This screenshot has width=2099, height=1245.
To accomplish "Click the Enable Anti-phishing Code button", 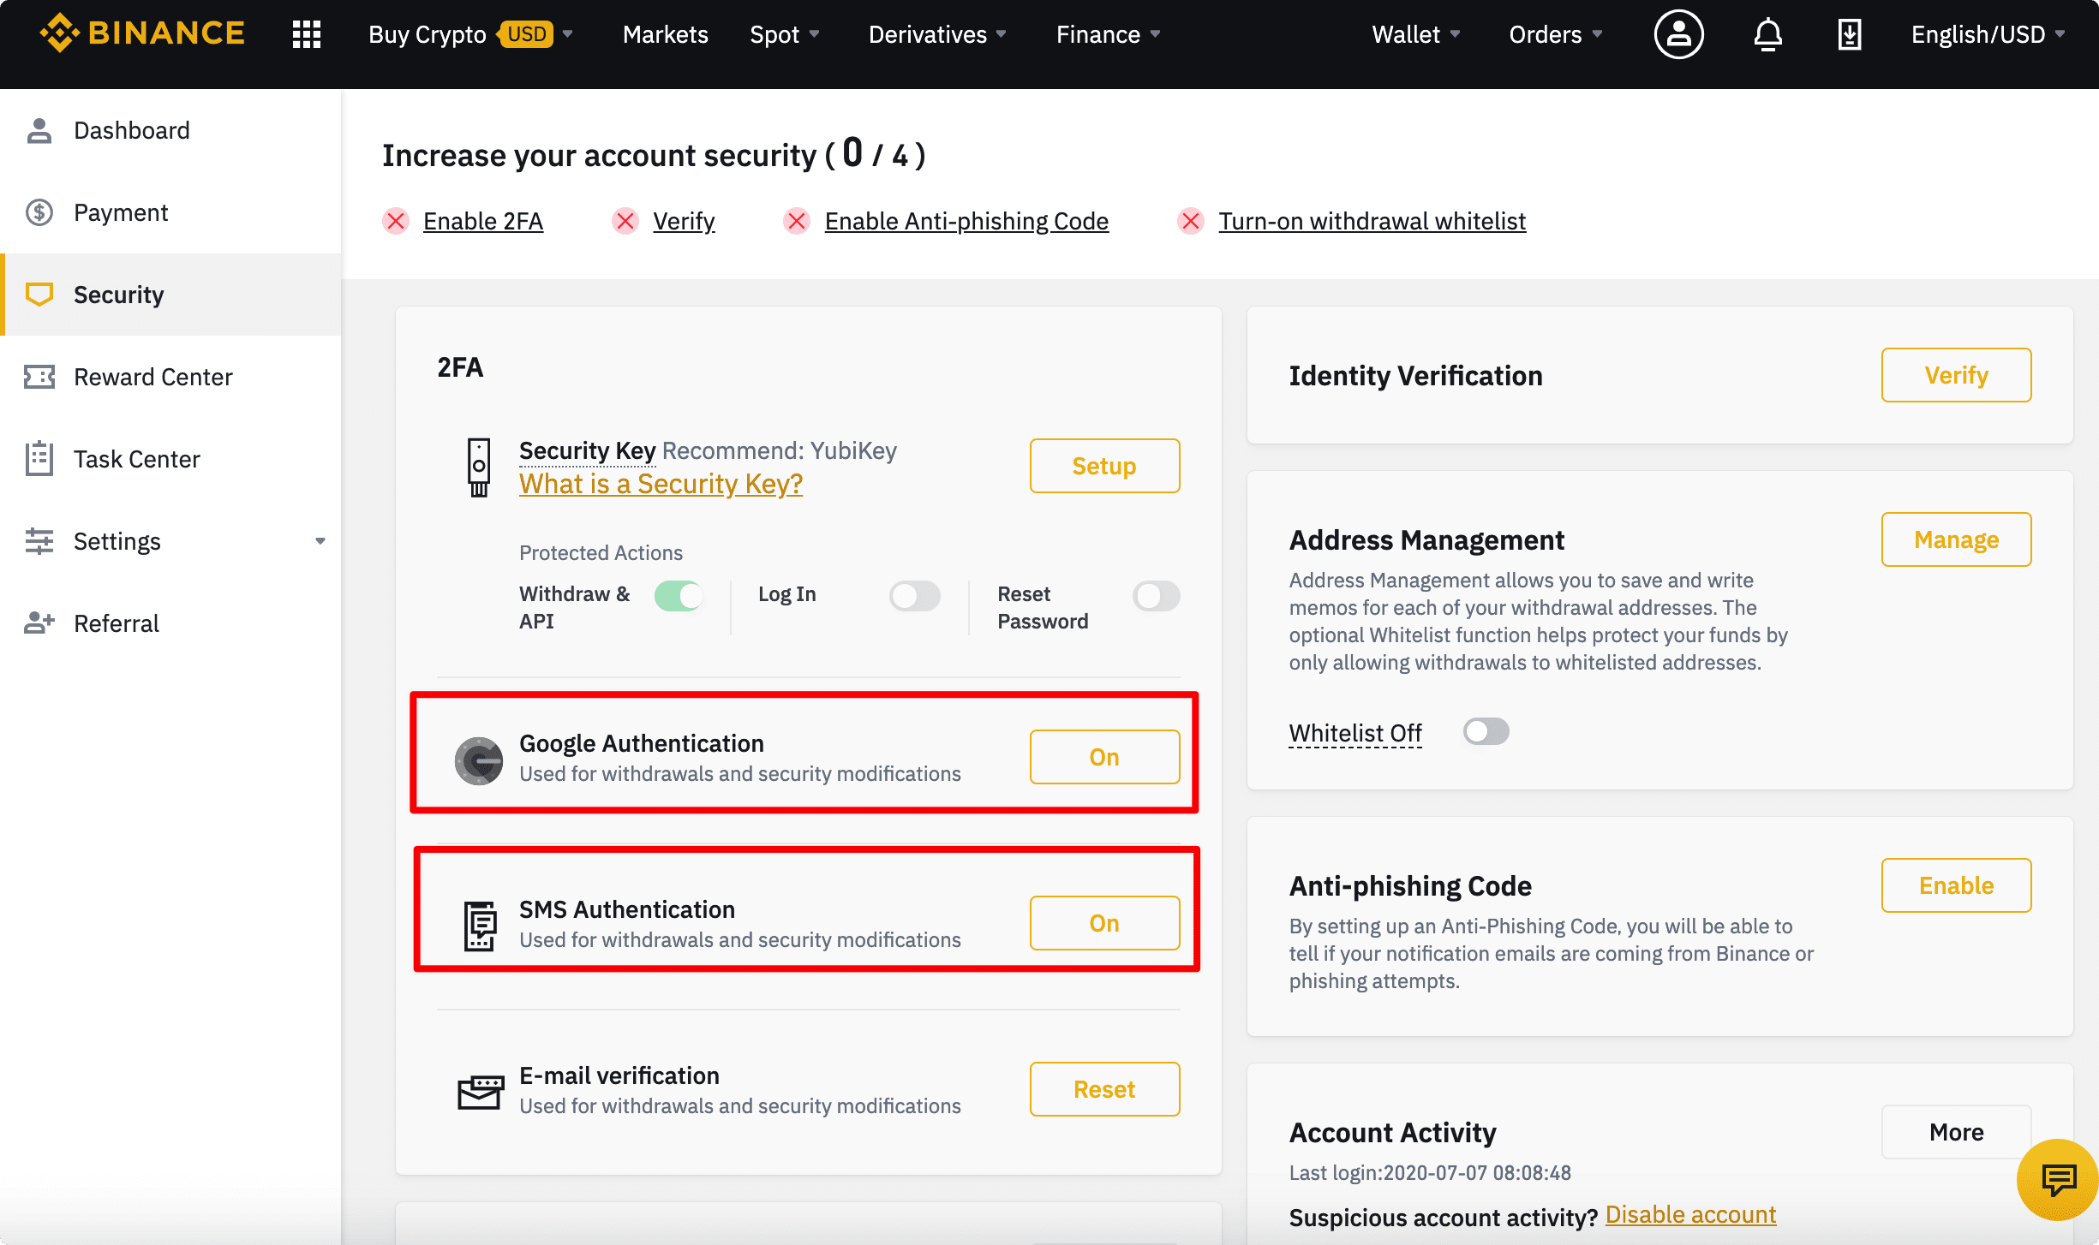I will [965, 219].
